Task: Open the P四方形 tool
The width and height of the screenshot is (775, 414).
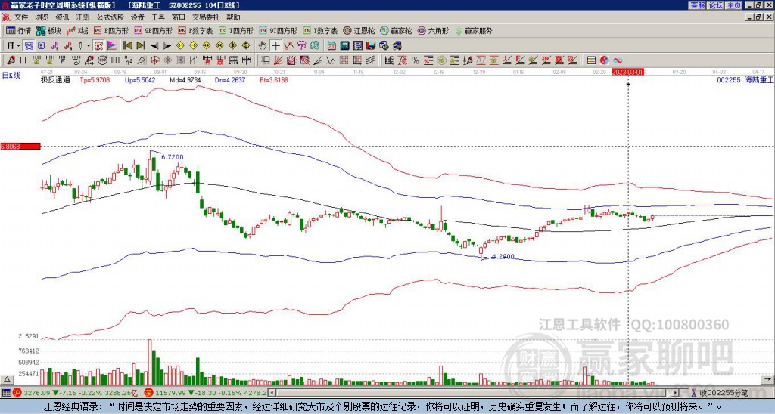Action: [x=111, y=30]
